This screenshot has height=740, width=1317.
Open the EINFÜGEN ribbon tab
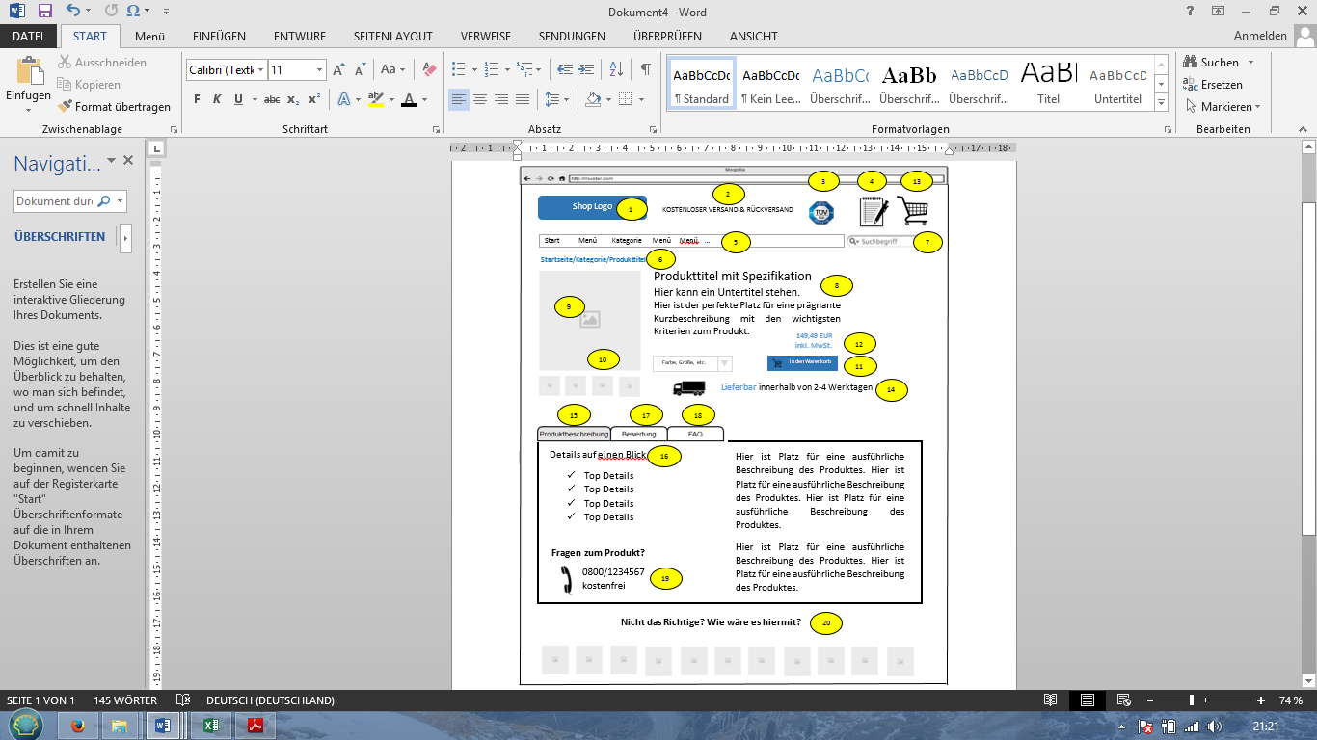[219, 37]
